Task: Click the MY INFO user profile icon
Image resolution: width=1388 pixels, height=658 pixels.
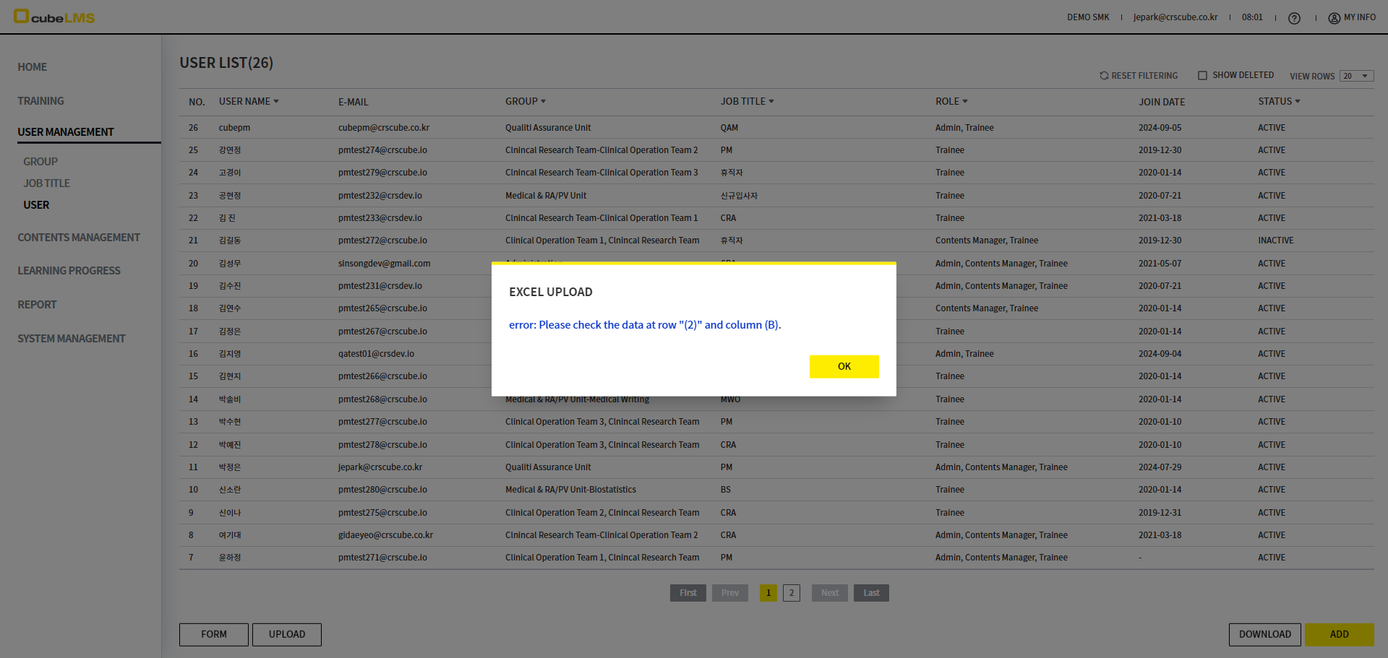Action: (1334, 18)
